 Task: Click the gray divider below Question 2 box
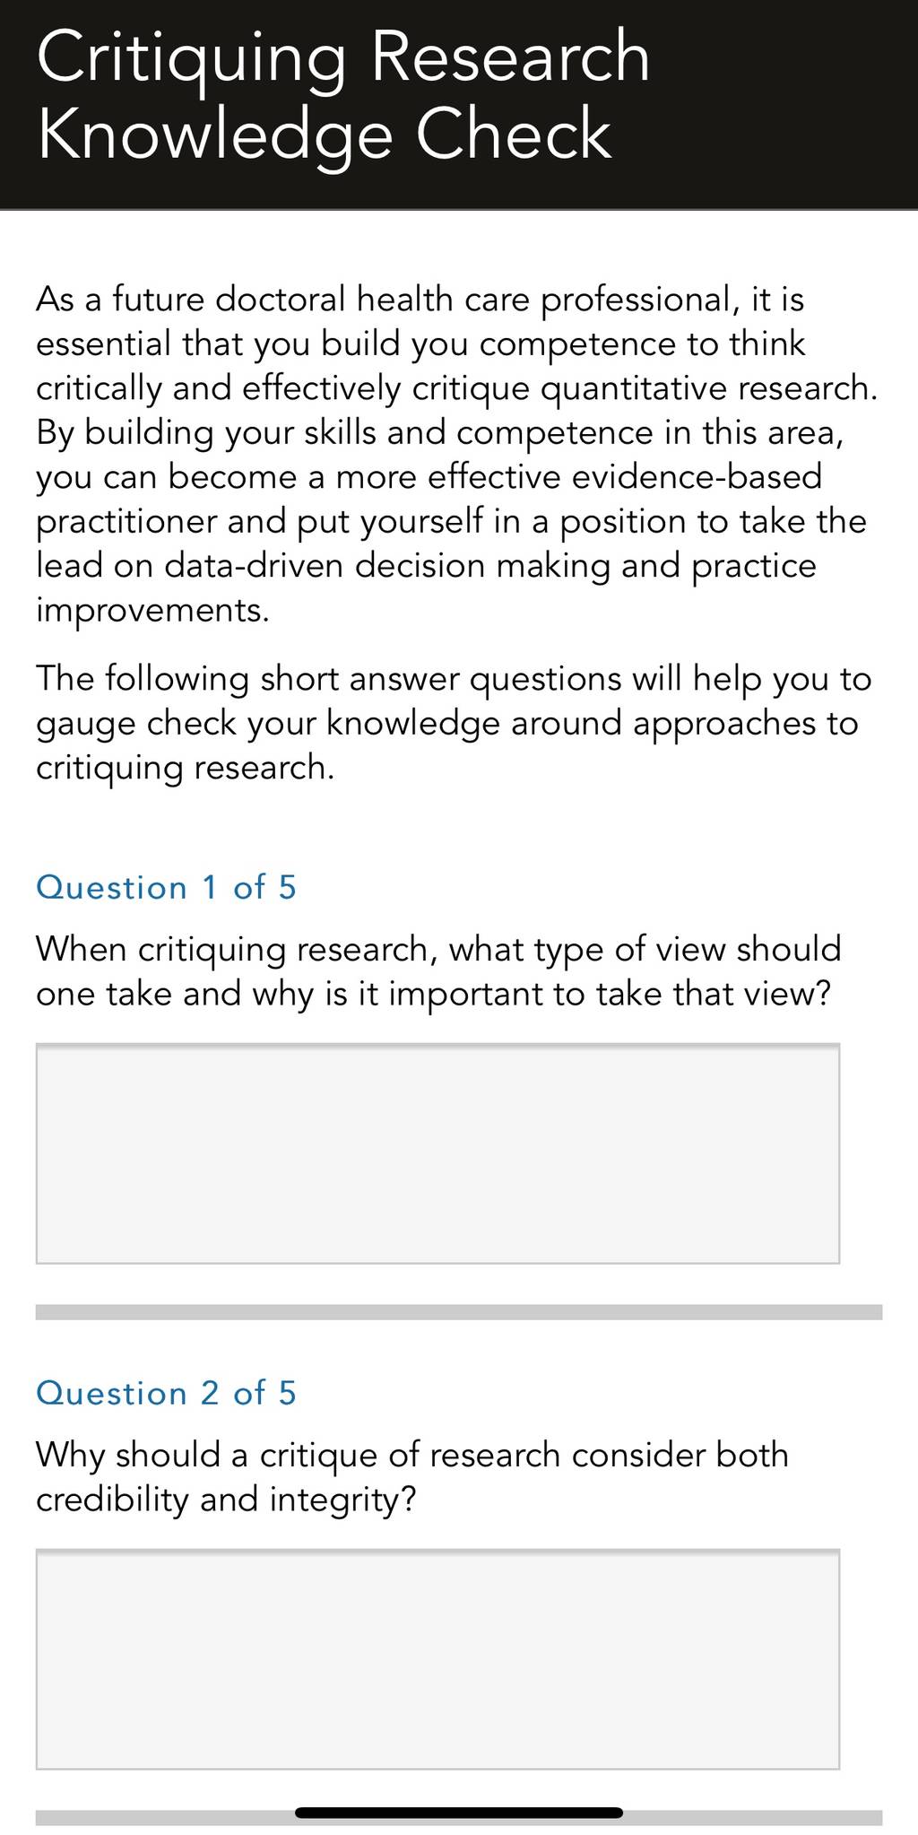point(459,1818)
